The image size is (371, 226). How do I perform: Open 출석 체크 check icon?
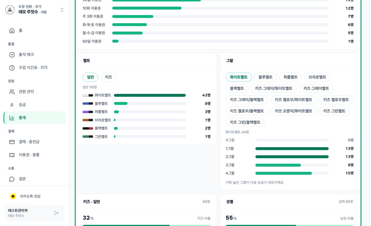pyautogui.click(x=12, y=54)
